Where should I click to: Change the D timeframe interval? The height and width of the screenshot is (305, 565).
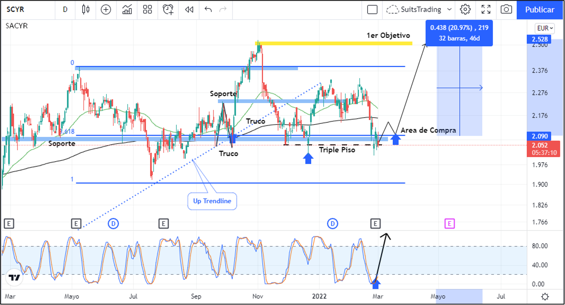tap(65, 10)
